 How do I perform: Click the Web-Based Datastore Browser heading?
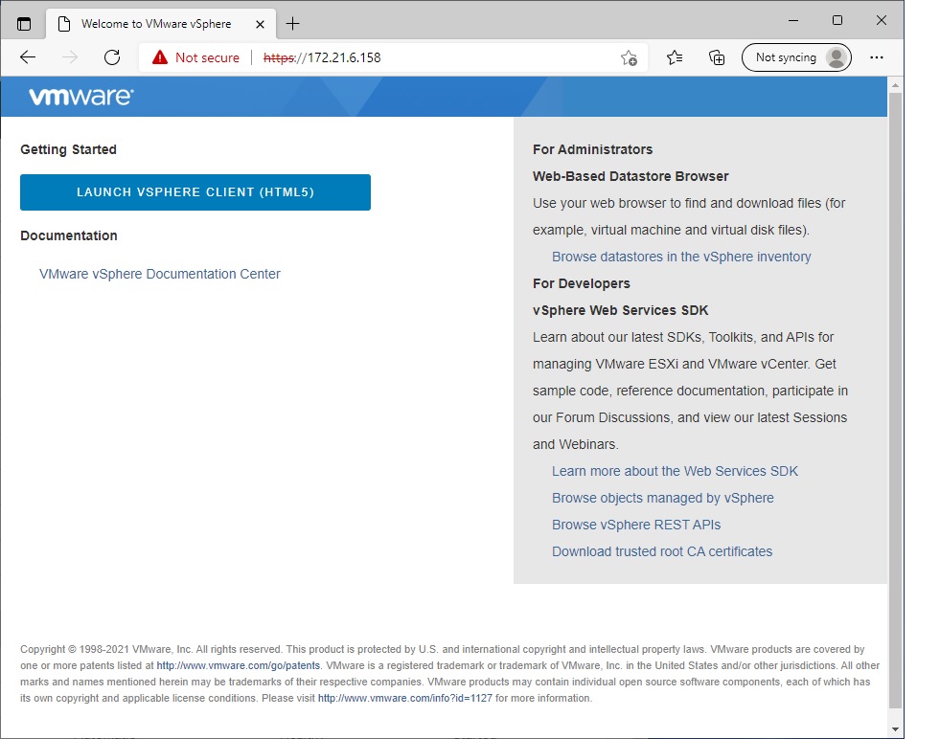(630, 176)
